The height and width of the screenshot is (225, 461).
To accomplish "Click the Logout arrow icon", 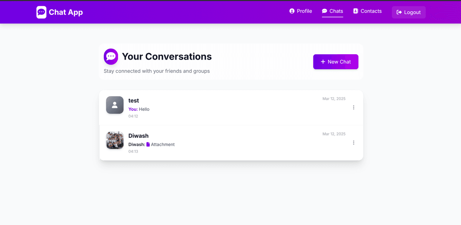I will (400, 12).
